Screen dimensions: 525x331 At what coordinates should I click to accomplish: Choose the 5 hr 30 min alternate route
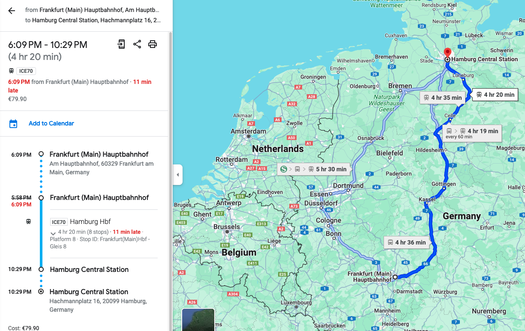(x=314, y=169)
